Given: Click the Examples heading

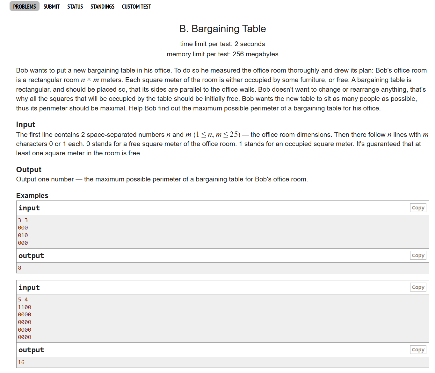Looking at the screenshot, I should [32, 195].
